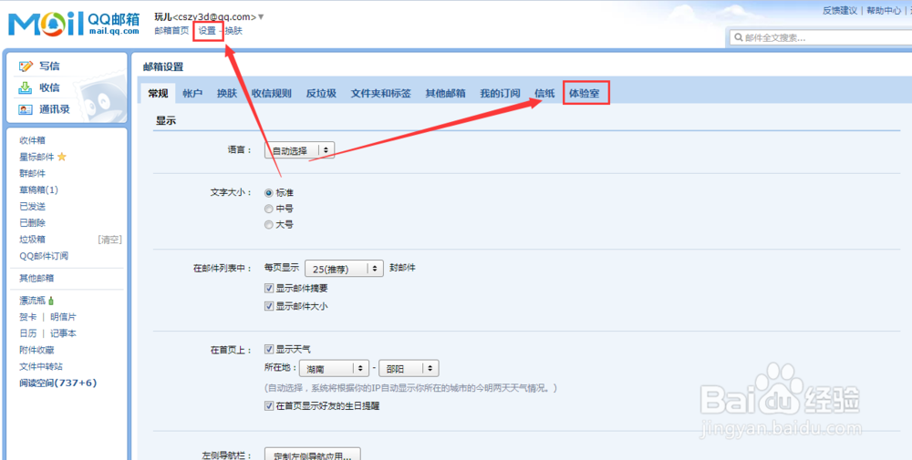
Task: Toggle the 显示邮件摘要 checkbox
Action: 269,288
